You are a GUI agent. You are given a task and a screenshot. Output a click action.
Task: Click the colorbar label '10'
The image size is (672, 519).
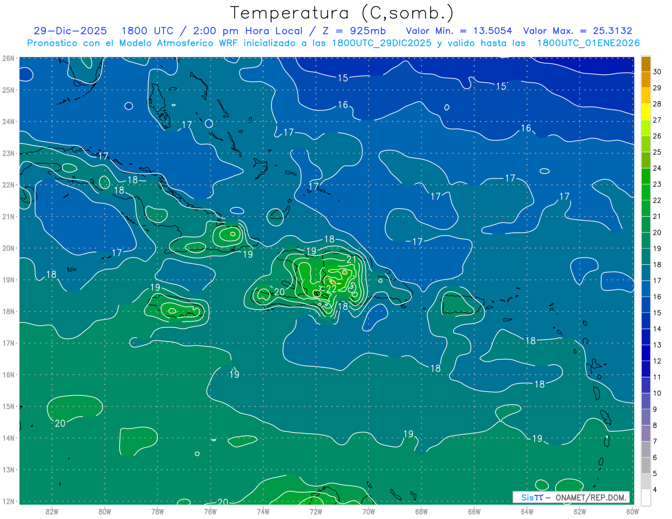(x=657, y=393)
